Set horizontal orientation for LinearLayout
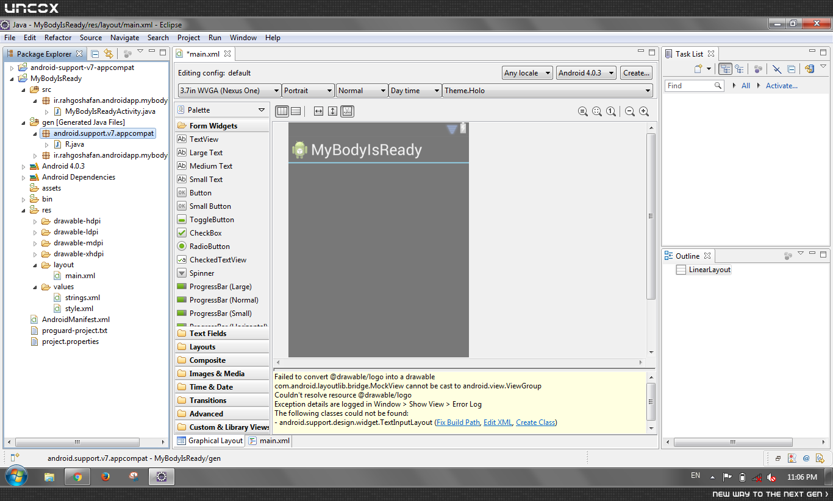This screenshot has height=501, width=833. (x=282, y=111)
